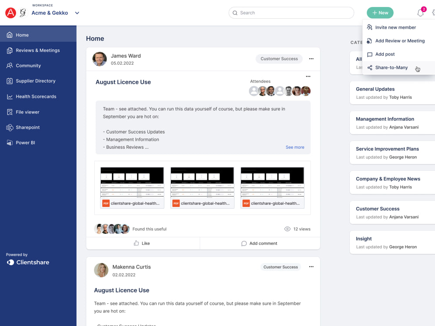
Task: Click the Makenna Curtis author name
Action: click(131, 267)
